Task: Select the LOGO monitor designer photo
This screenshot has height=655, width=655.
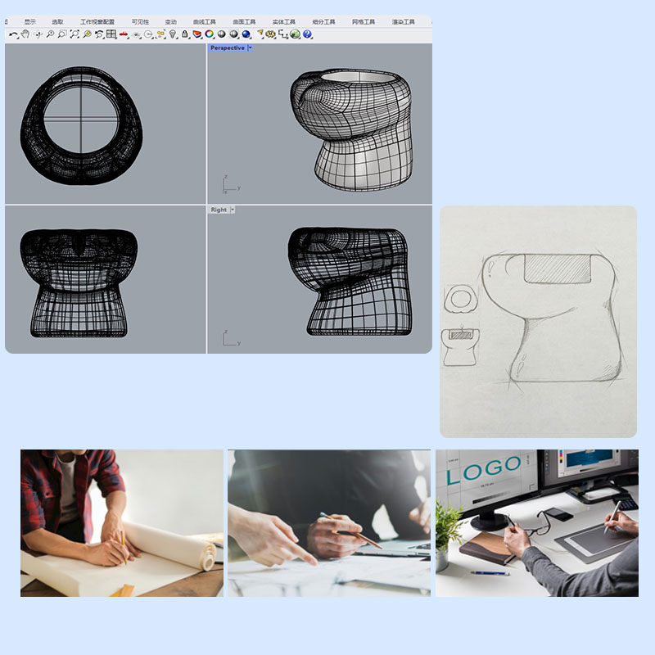Action: point(536,522)
